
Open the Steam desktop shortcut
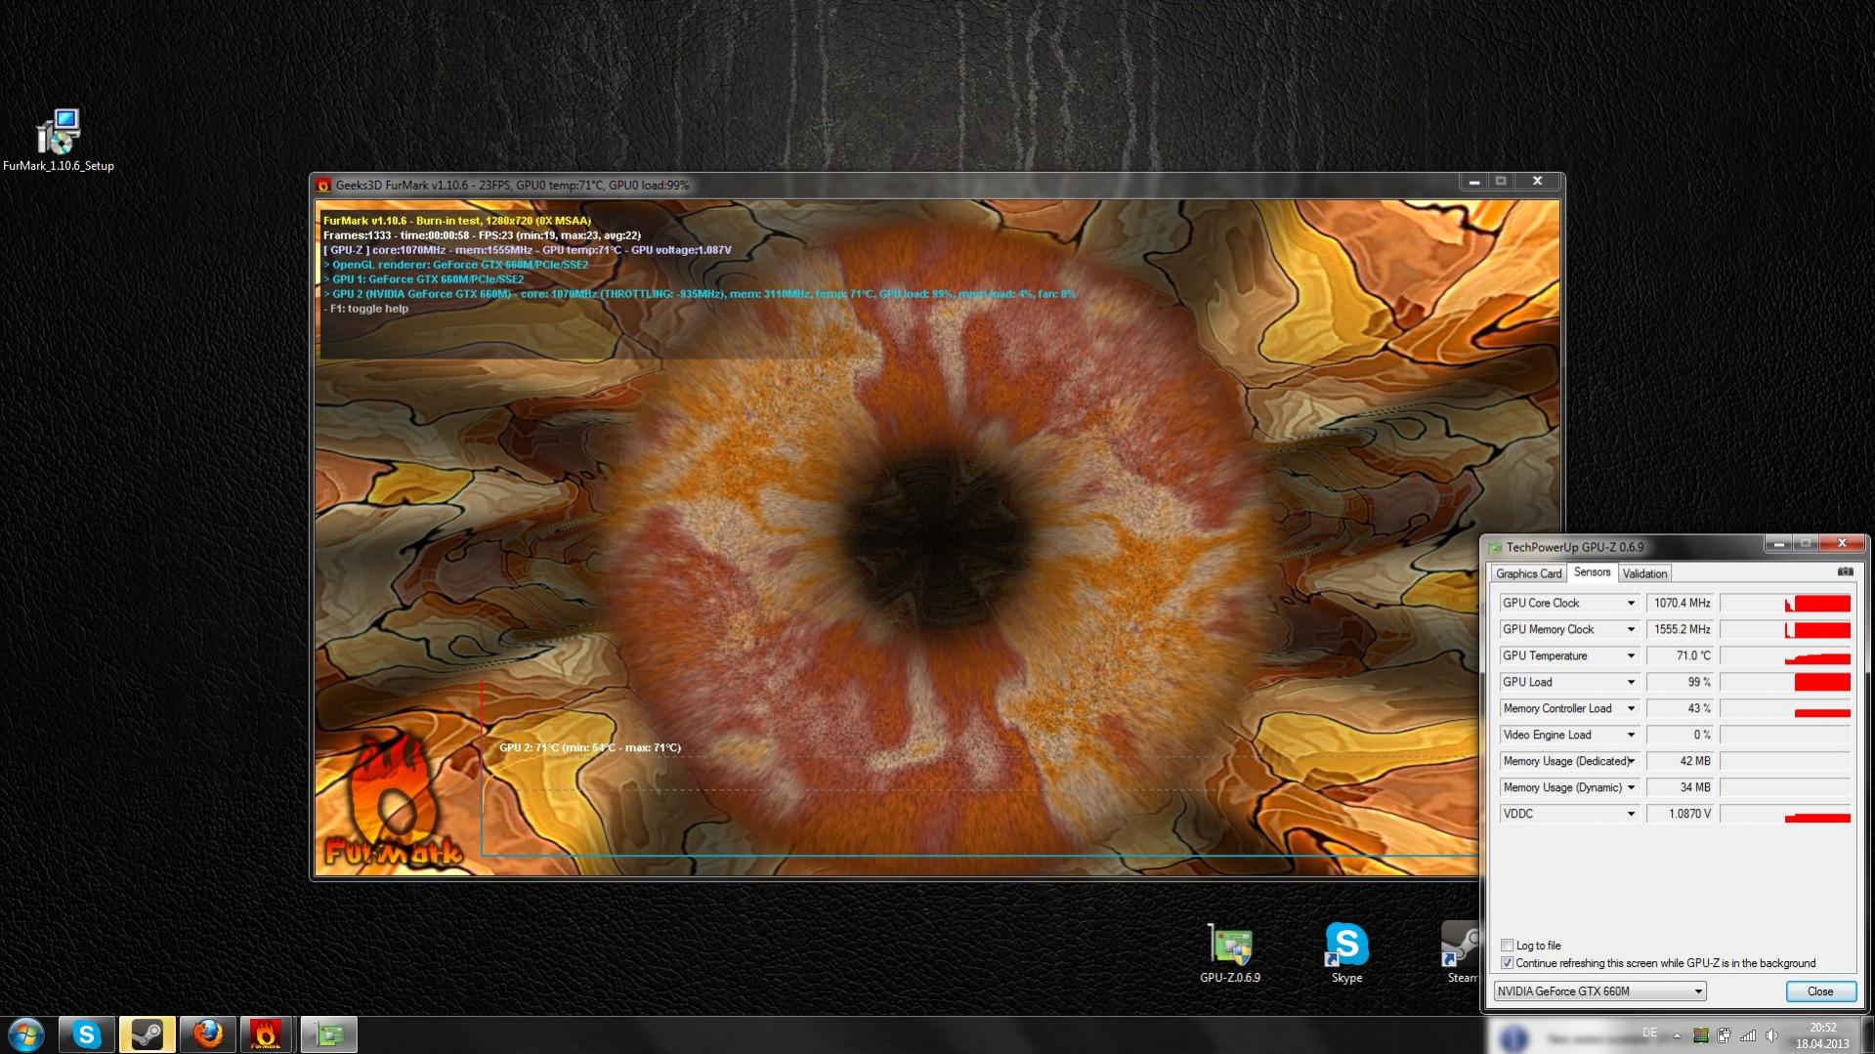click(1462, 952)
